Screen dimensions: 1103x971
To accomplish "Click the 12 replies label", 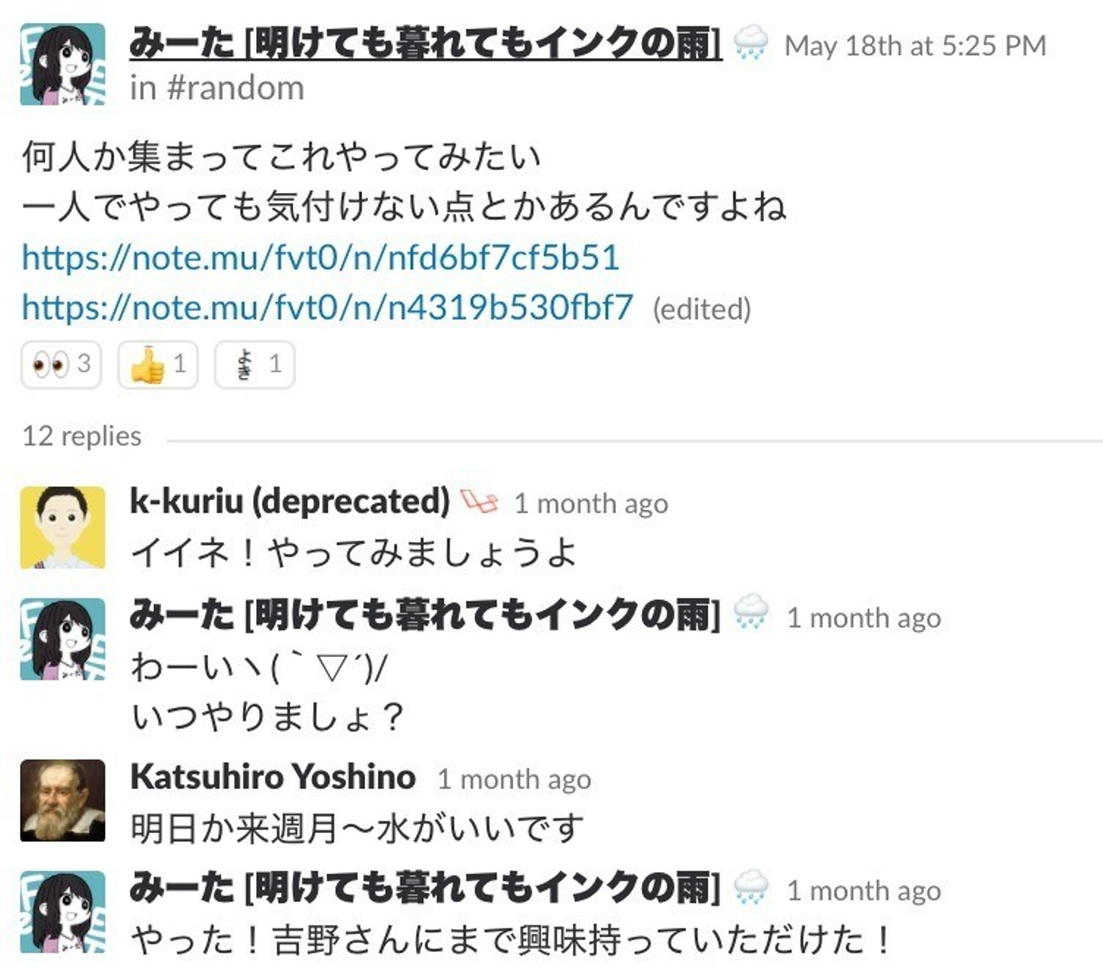I will 82,436.
